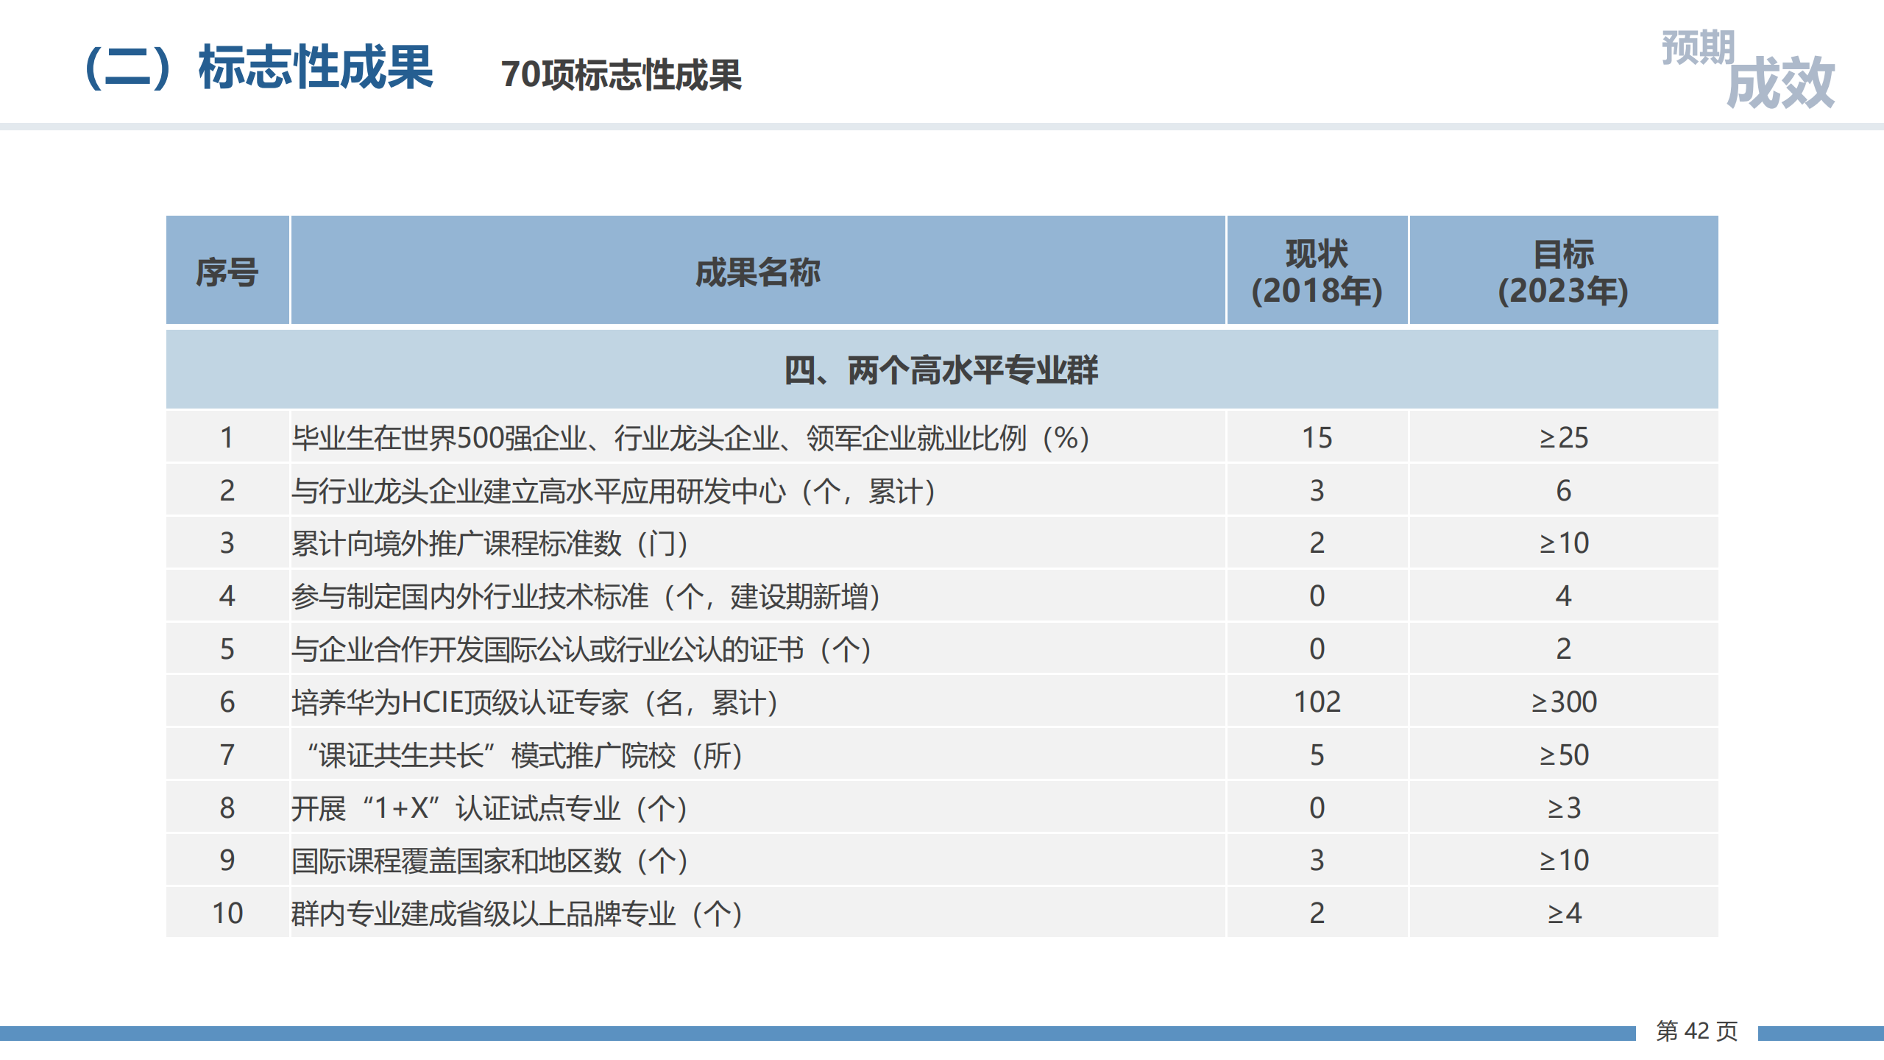
Task: Click the subtitle 70项标志性成果
Action: [621, 75]
